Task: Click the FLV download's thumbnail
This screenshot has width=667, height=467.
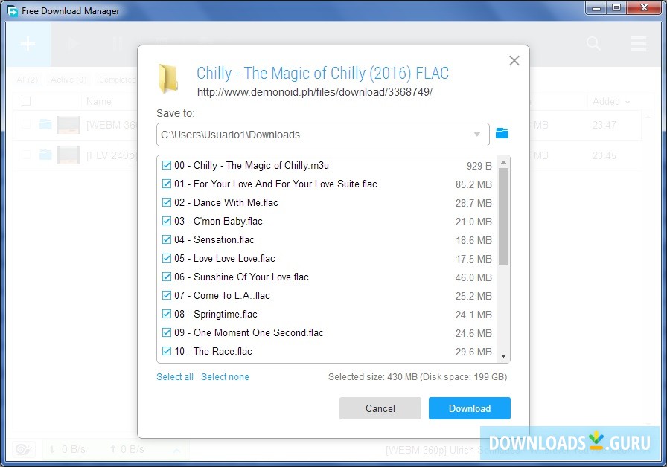Action: point(68,155)
